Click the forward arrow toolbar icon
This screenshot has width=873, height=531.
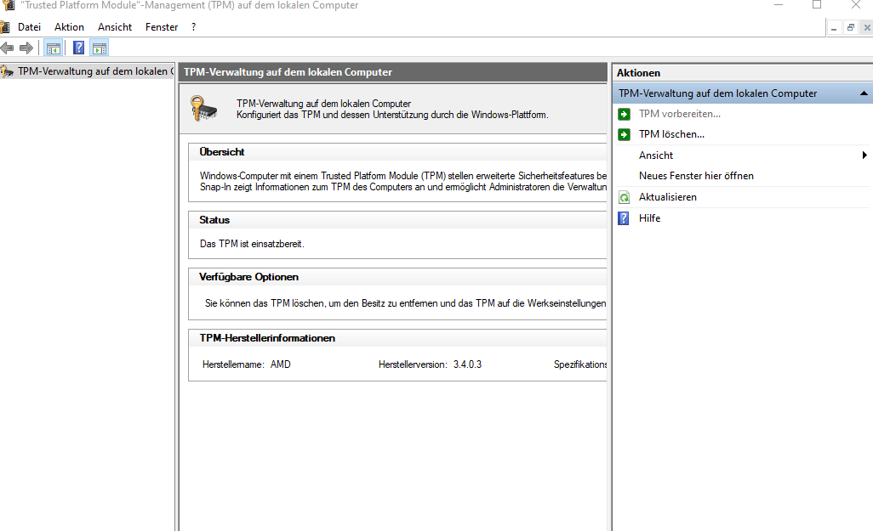(x=26, y=48)
